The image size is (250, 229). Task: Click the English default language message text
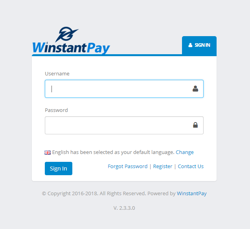(x=113, y=152)
